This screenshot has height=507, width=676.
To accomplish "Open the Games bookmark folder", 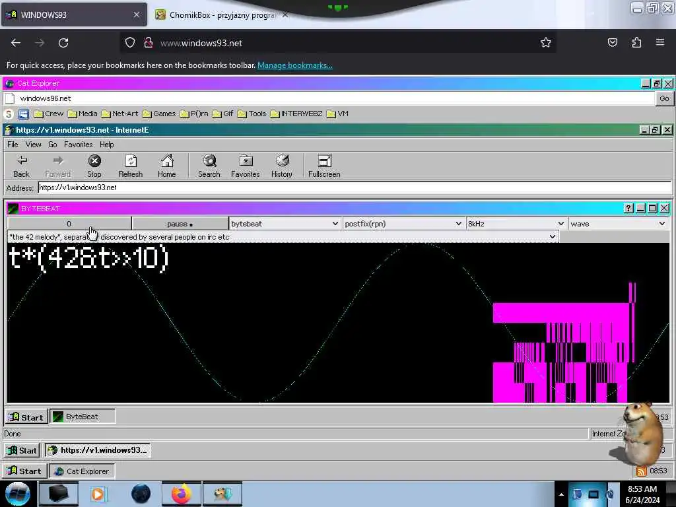I will (159, 114).
